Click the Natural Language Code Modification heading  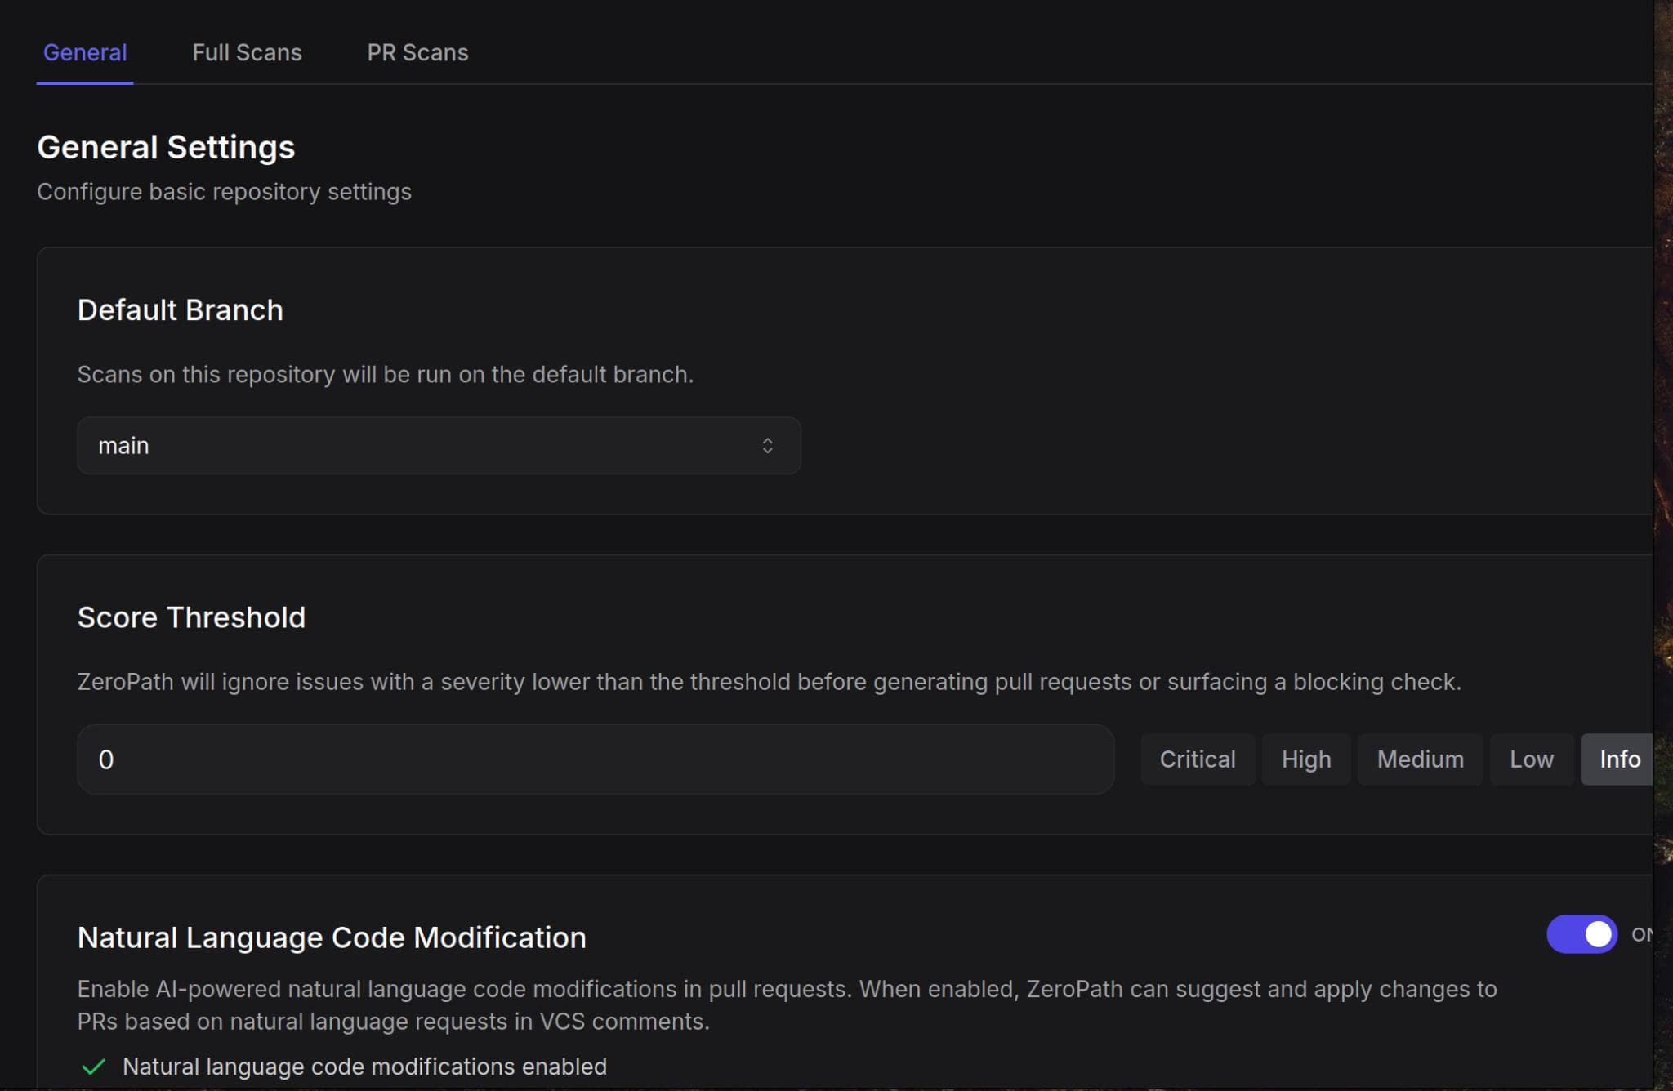(x=332, y=937)
